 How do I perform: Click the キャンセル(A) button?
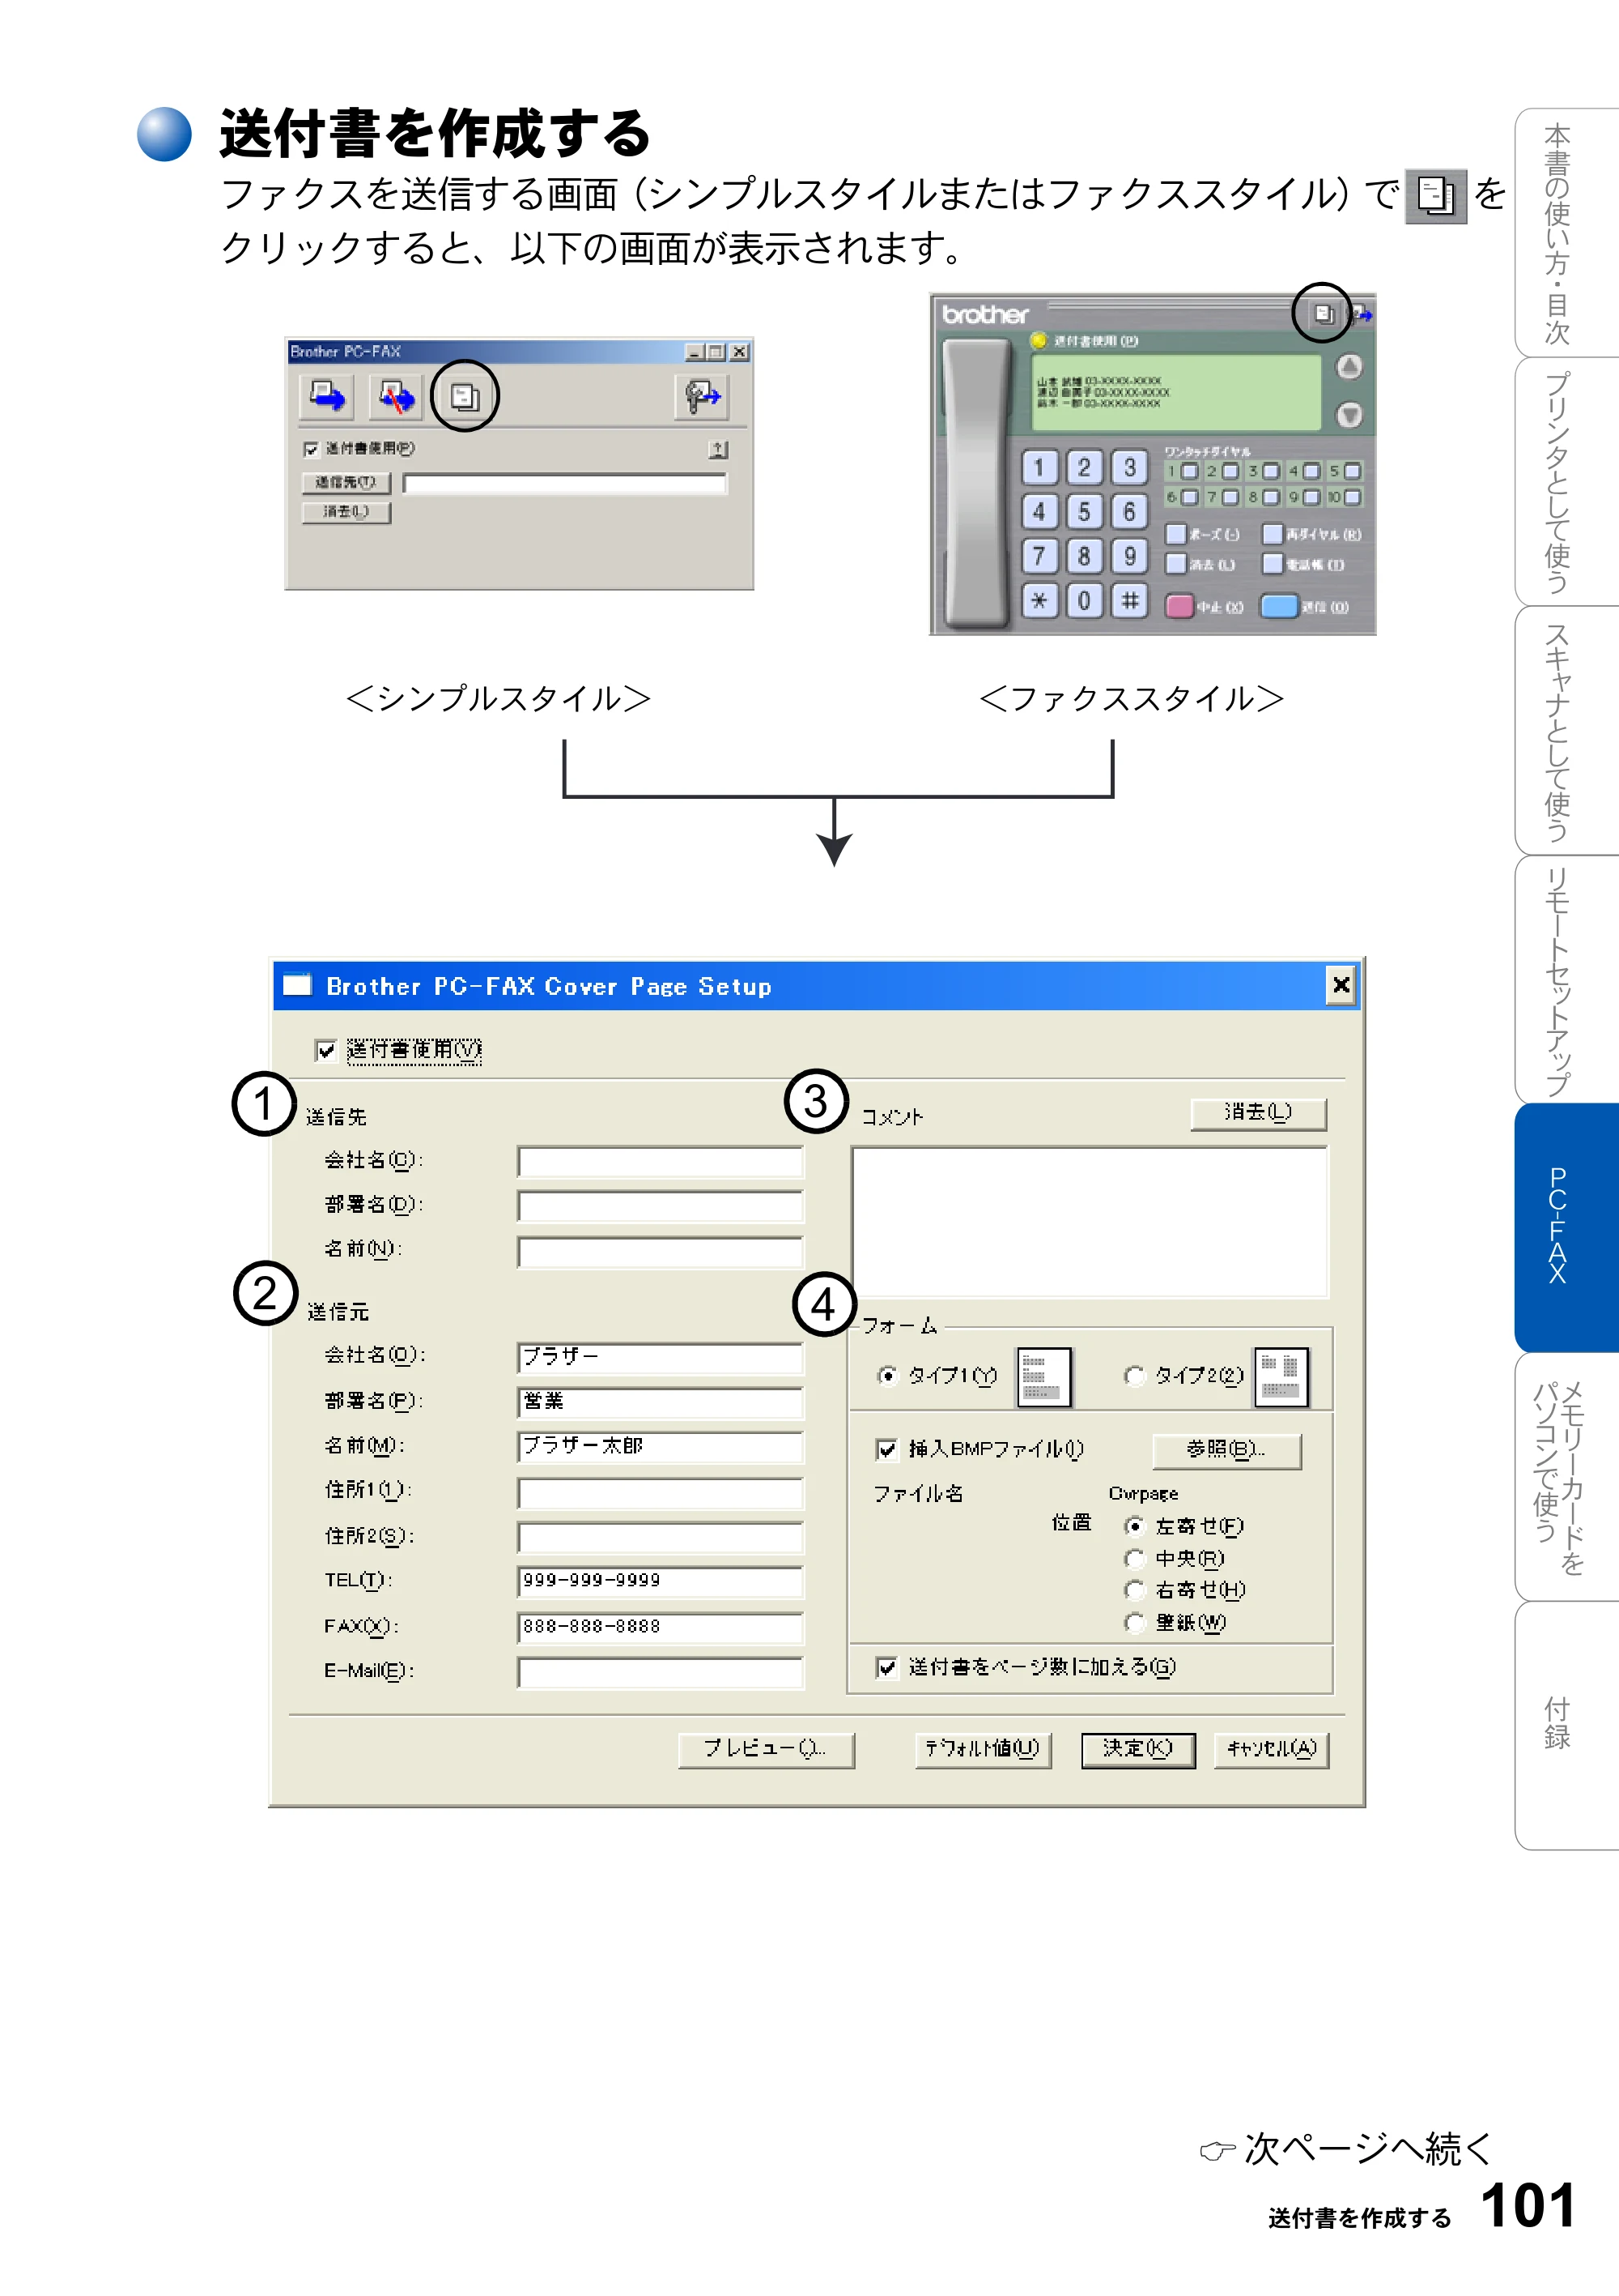tap(1271, 1749)
